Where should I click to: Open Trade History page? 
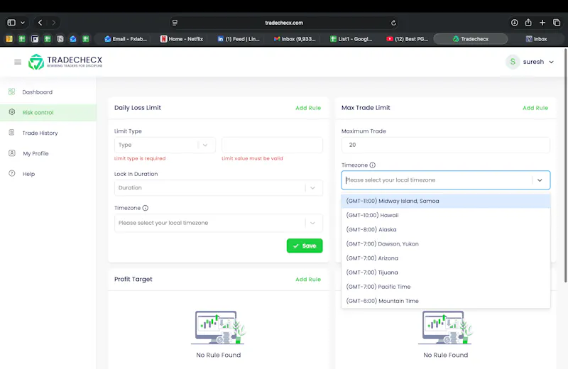pyautogui.click(x=40, y=133)
